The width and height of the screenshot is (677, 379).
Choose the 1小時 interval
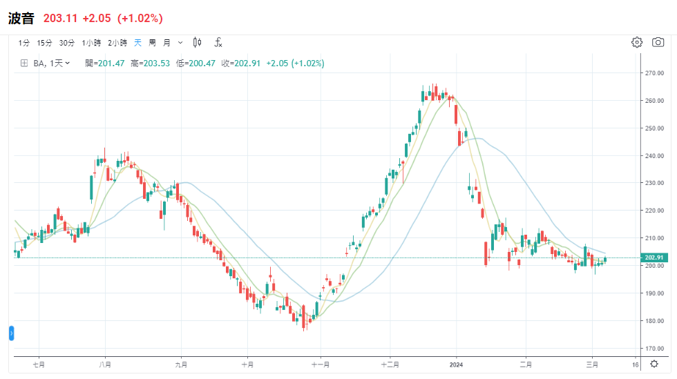[x=91, y=43]
